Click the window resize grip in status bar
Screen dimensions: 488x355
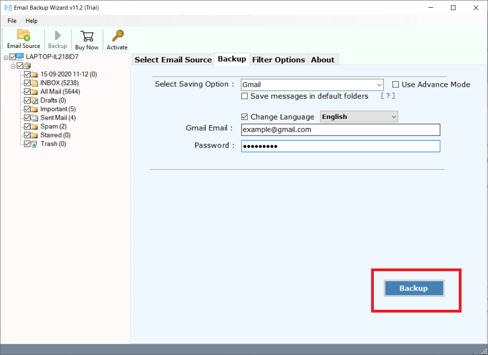pos(484,351)
